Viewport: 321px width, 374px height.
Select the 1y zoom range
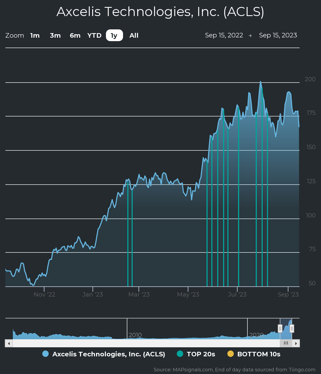(x=114, y=36)
